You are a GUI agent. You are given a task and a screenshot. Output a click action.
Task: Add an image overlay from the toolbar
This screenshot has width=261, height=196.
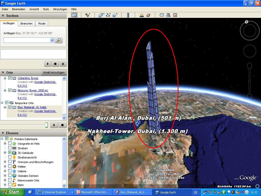115,15
